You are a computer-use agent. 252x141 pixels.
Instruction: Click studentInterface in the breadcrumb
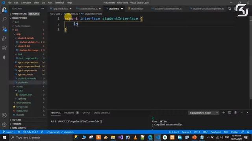(93, 14)
